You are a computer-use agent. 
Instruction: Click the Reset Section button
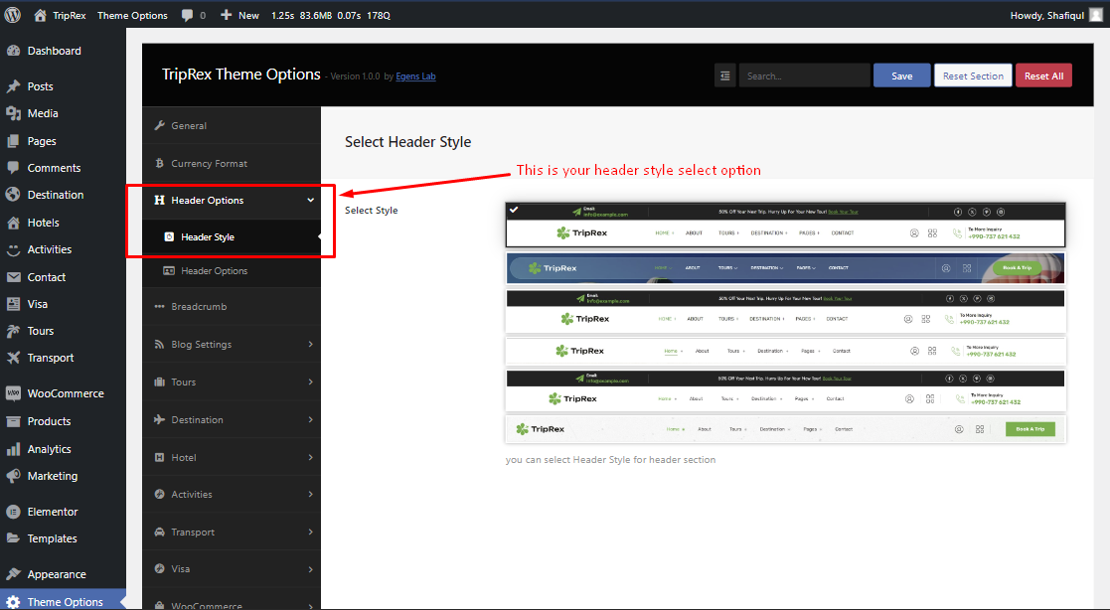point(973,76)
